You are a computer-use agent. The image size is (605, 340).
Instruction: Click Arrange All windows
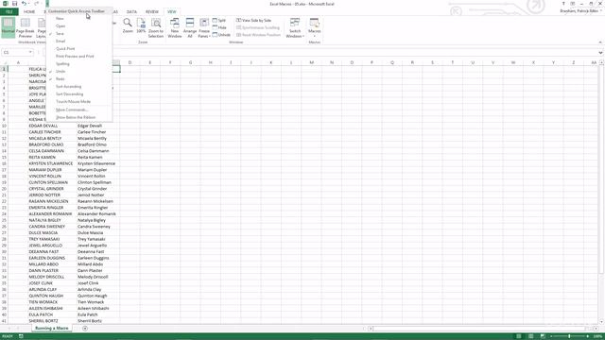click(x=190, y=27)
